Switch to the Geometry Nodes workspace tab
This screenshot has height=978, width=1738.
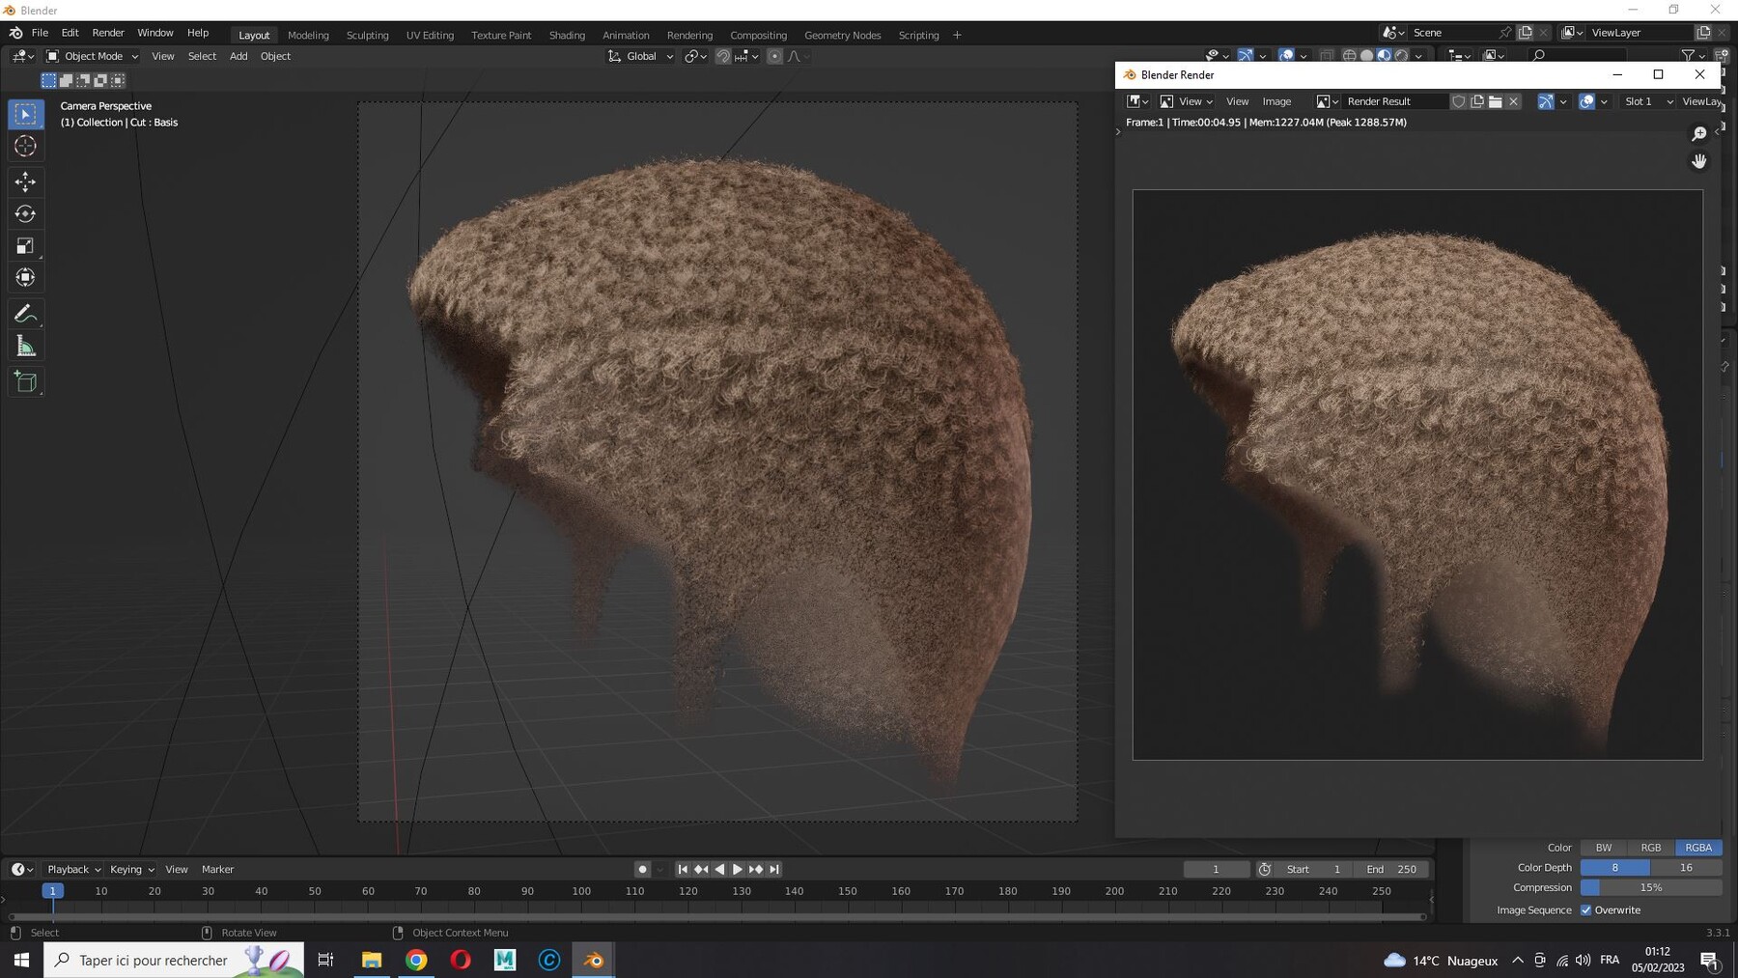coord(842,35)
